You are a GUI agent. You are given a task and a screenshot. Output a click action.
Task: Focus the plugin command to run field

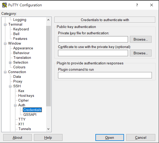click(x=105, y=75)
